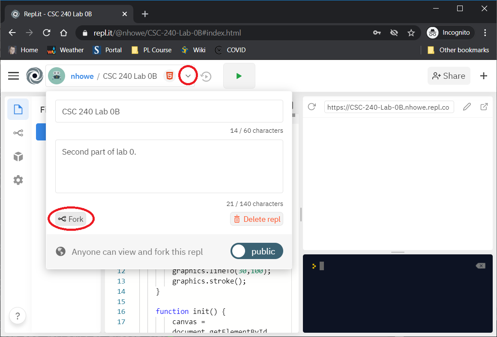Screen dimensions: 497x337
Task: Open the Weather bookmark
Action: coord(65,50)
